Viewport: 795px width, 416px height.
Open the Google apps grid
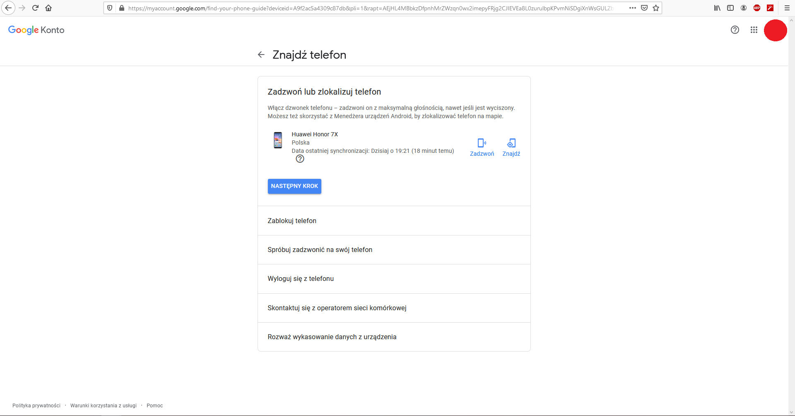pyautogui.click(x=754, y=30)
